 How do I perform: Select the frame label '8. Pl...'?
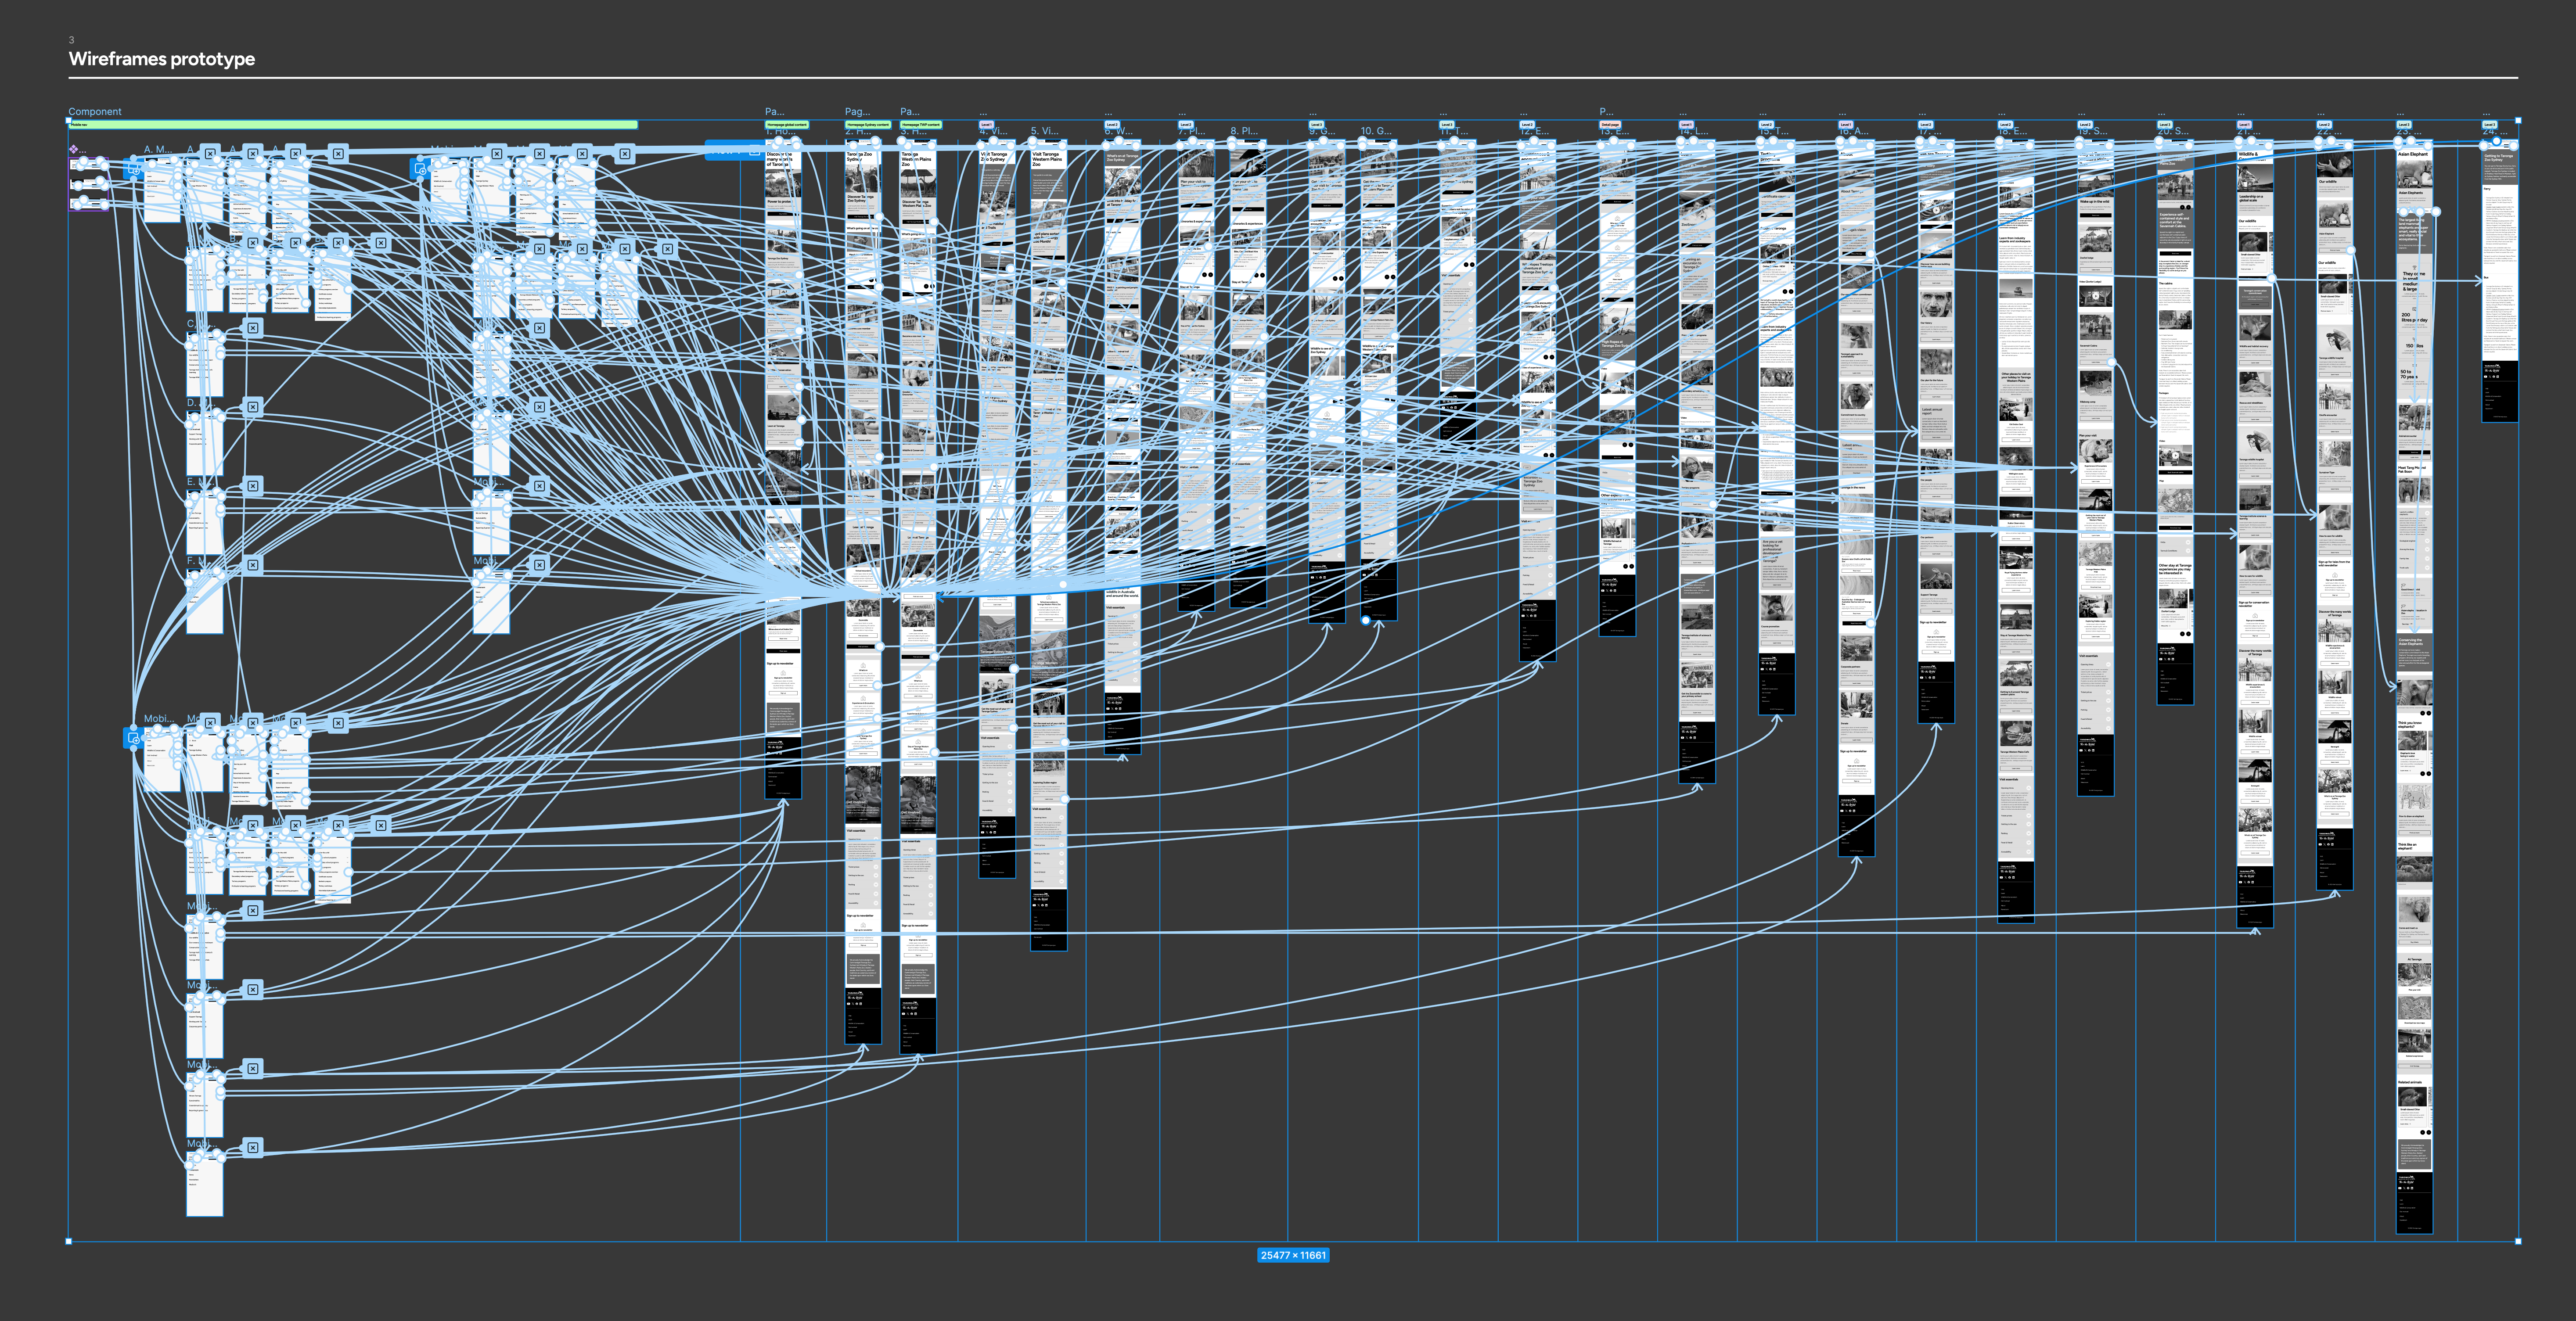[x=1244, y=131]
